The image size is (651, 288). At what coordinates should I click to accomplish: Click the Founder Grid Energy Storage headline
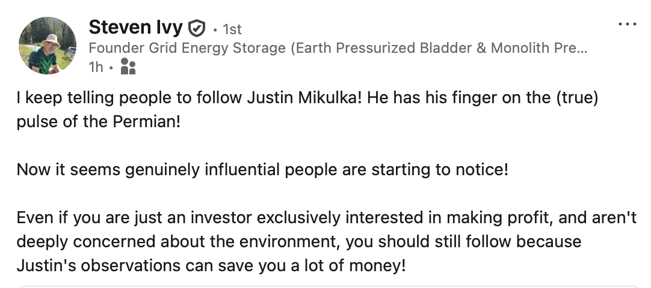pyautogui.click(x=337, y=48)
